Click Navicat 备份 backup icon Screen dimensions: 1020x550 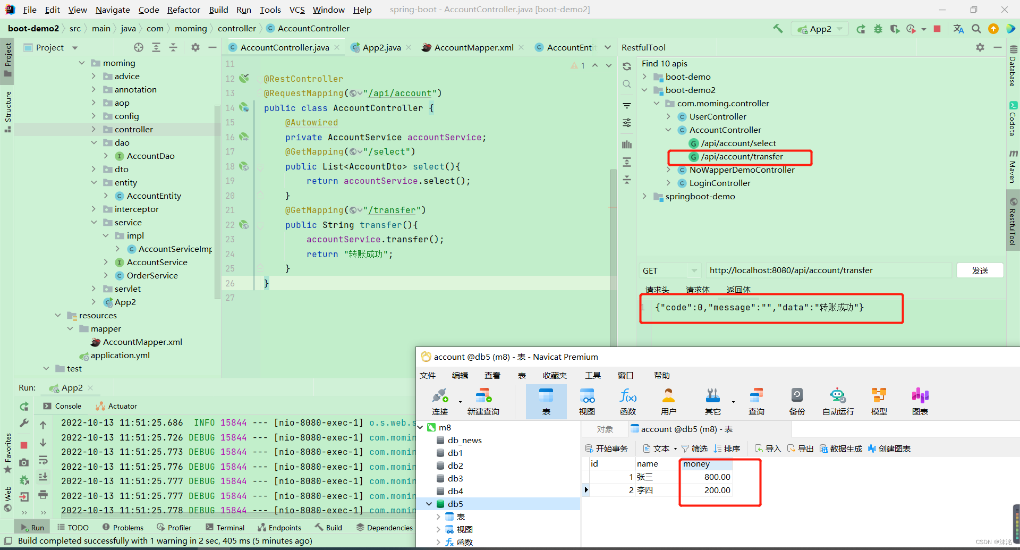tap(797, 401)
